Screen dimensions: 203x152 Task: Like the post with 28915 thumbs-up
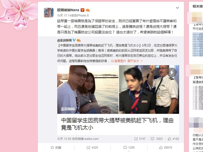click(165, 148)
